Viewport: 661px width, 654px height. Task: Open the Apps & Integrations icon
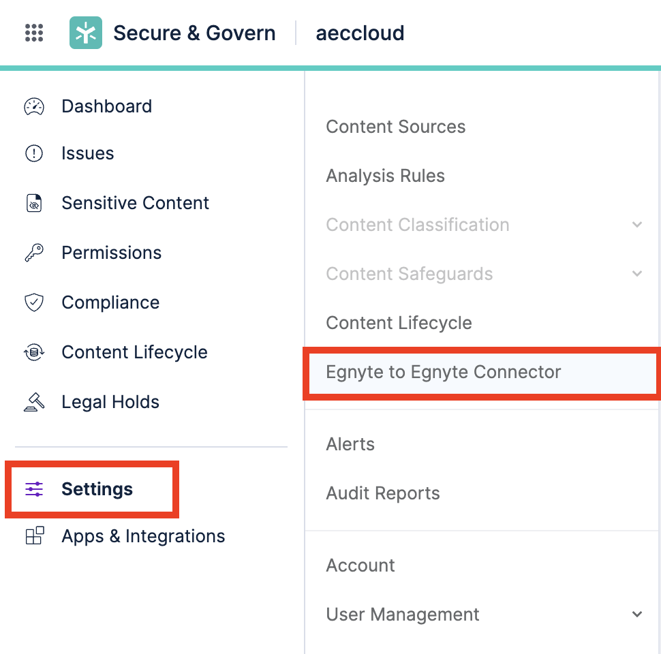tap(33, 536)
